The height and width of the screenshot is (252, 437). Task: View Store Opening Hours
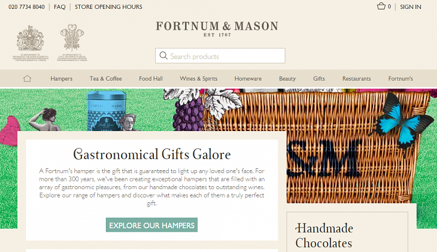tap(108, 7)
